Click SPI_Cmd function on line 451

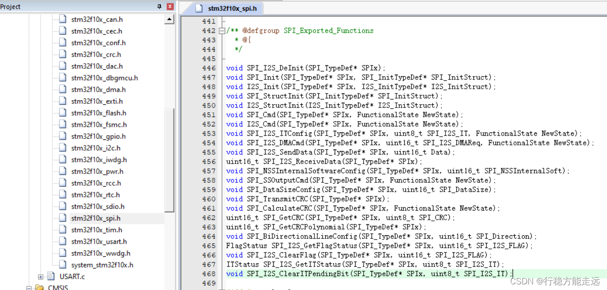tap(261, 115)
